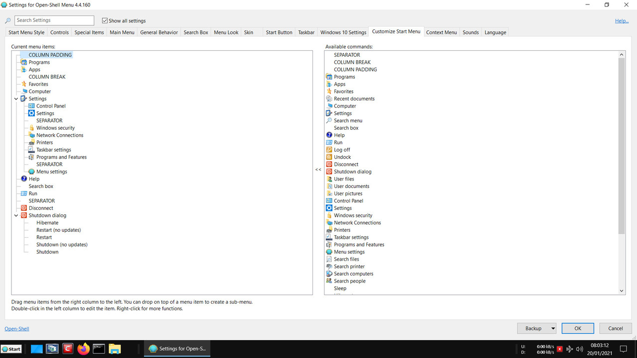Select the Search computers icon
This screenshot has width=637, height=358.
(x=329, y=273)
